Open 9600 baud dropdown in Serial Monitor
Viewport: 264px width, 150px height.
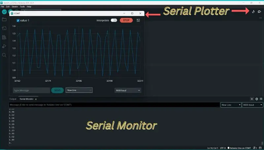click(252, 105)
